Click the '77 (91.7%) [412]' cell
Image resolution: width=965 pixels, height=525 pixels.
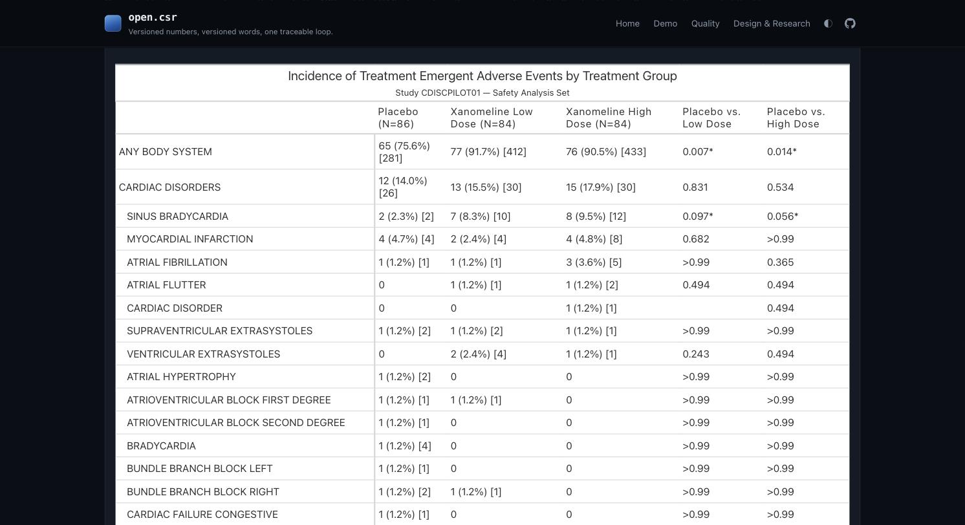(x=488, y=152)
